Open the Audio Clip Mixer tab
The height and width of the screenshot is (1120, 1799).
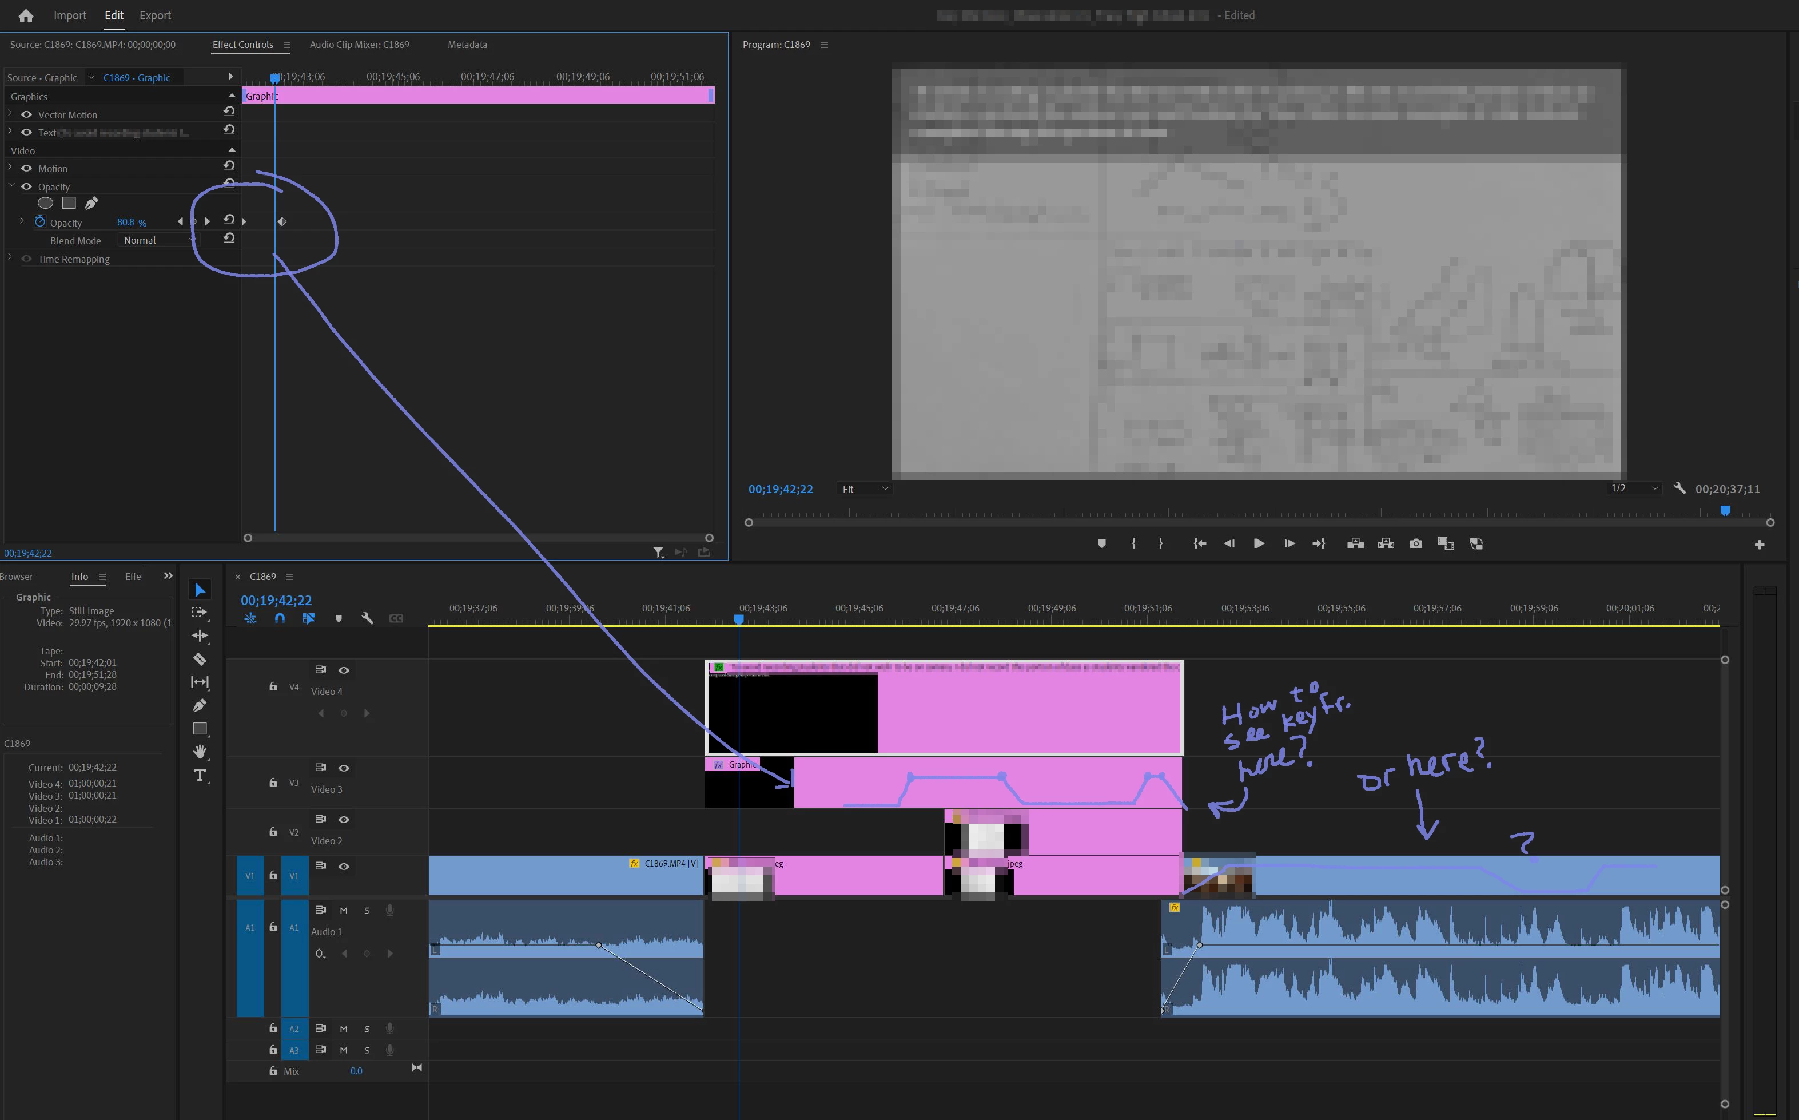coord(359,45)
